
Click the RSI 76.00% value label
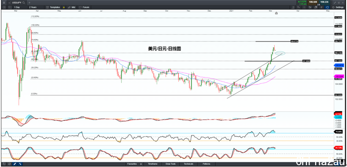[339, 132]
